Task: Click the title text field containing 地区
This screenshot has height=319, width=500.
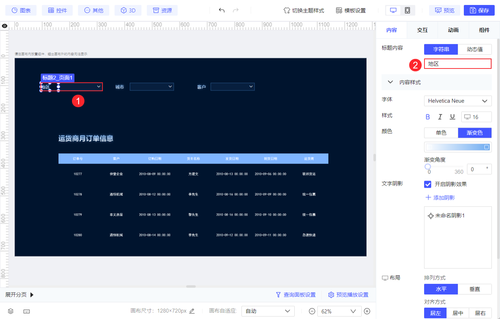Action: point(458,64)
